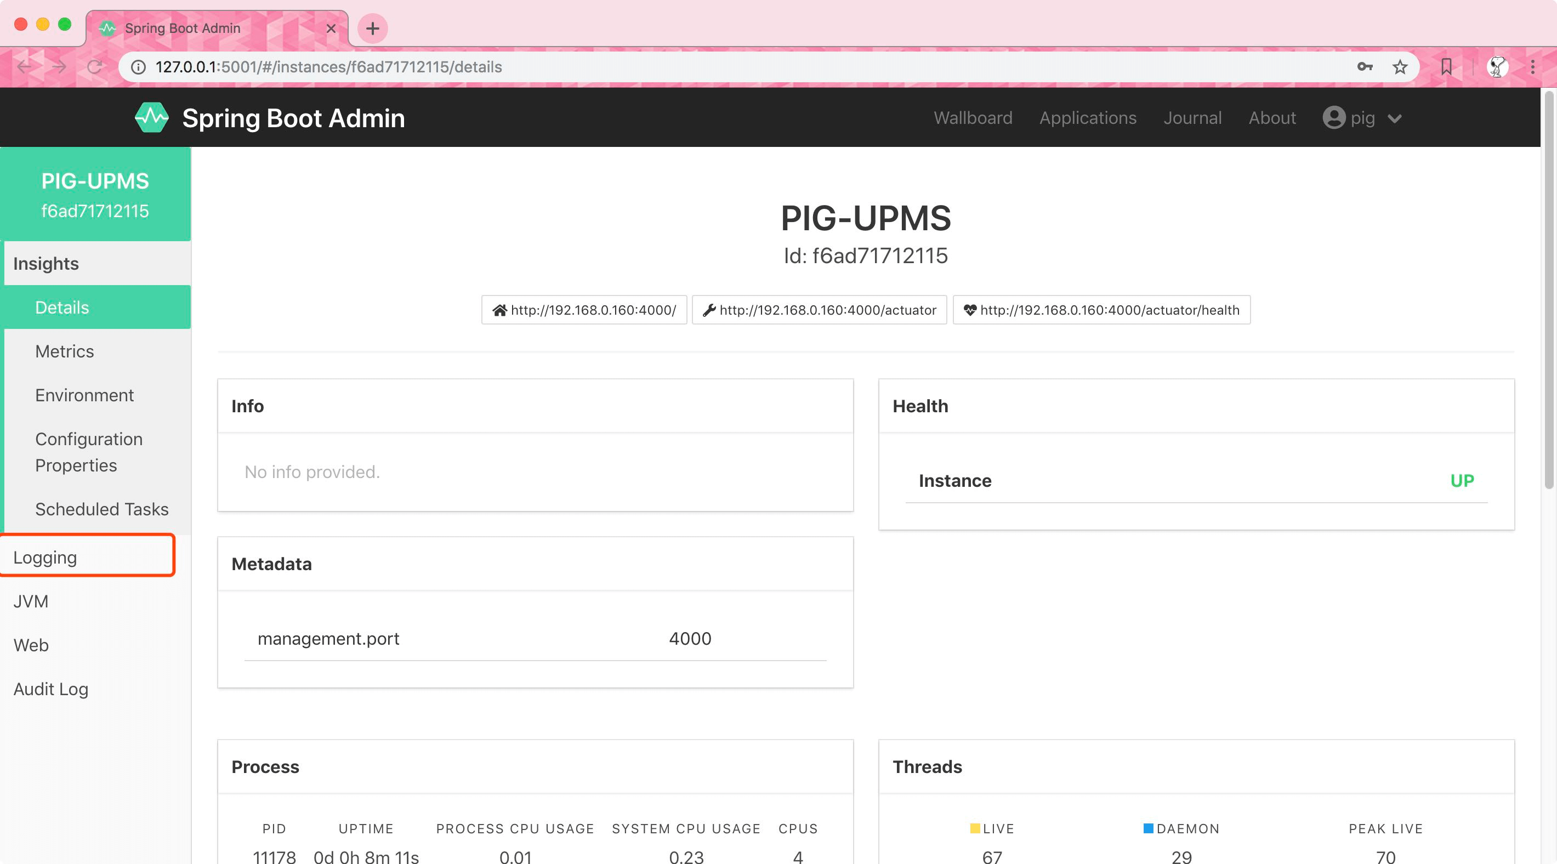
Task: Reload the page with refresh icon
Action: tap(95, 67)
